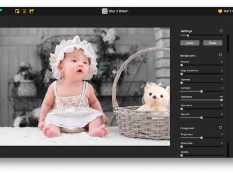The image size is (233, 175).
Task: Click the 'Background :' section label
Action: [x=188, y=55]
